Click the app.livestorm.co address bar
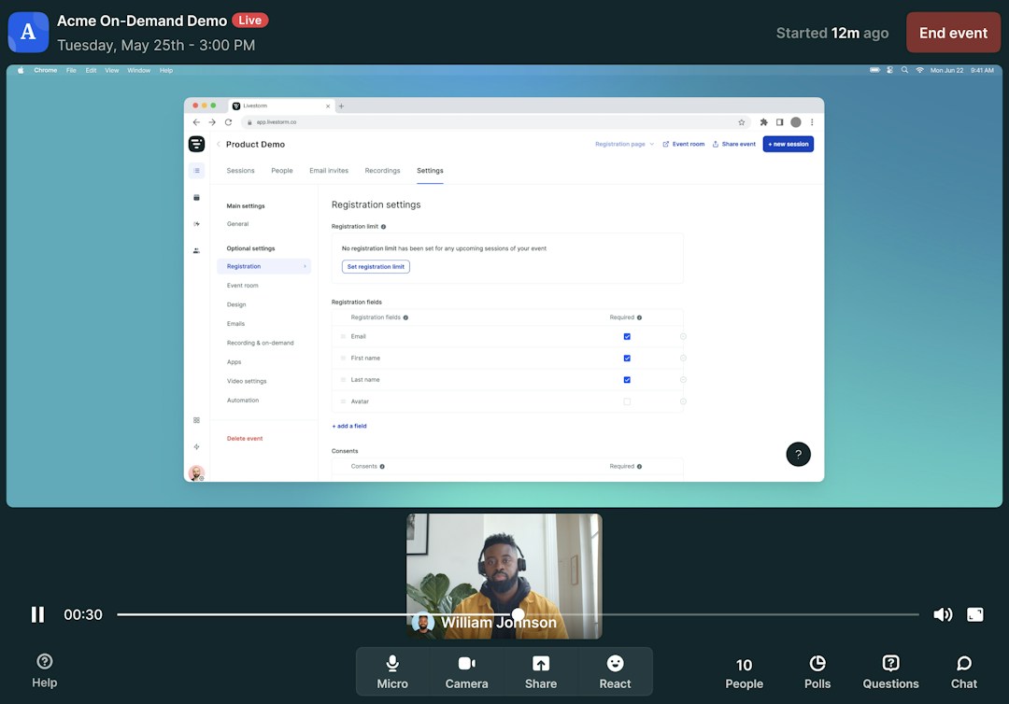 point(496,122)
